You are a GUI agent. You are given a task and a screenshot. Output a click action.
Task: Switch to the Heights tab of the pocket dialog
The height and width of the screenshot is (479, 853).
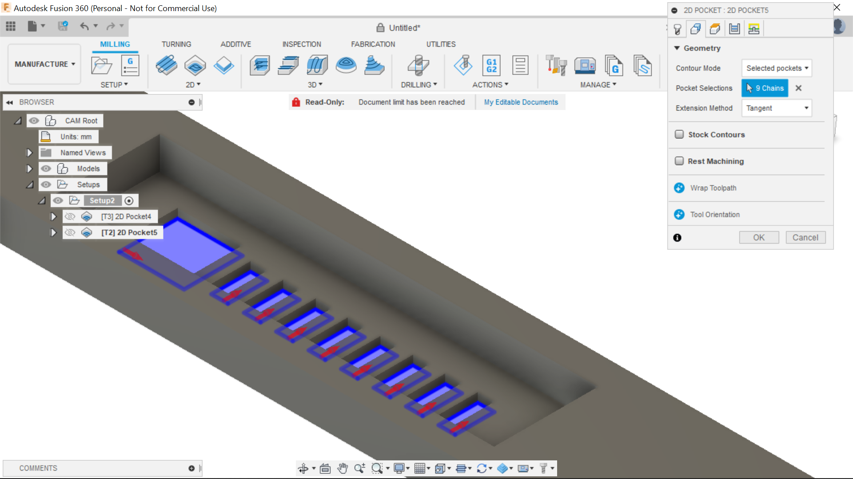click(715, 28)
